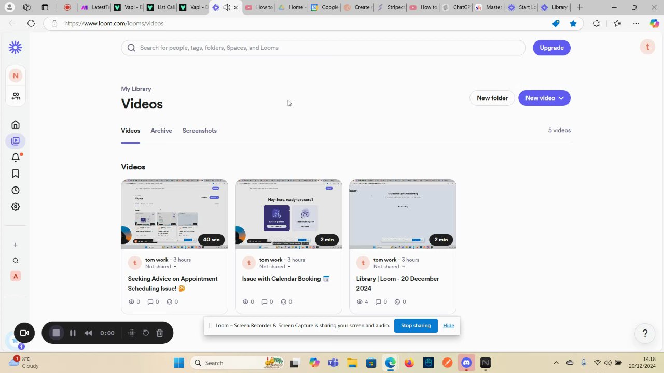
Task: Click reactions count on Calendar Booking video
Action: (x=287, y=302)
